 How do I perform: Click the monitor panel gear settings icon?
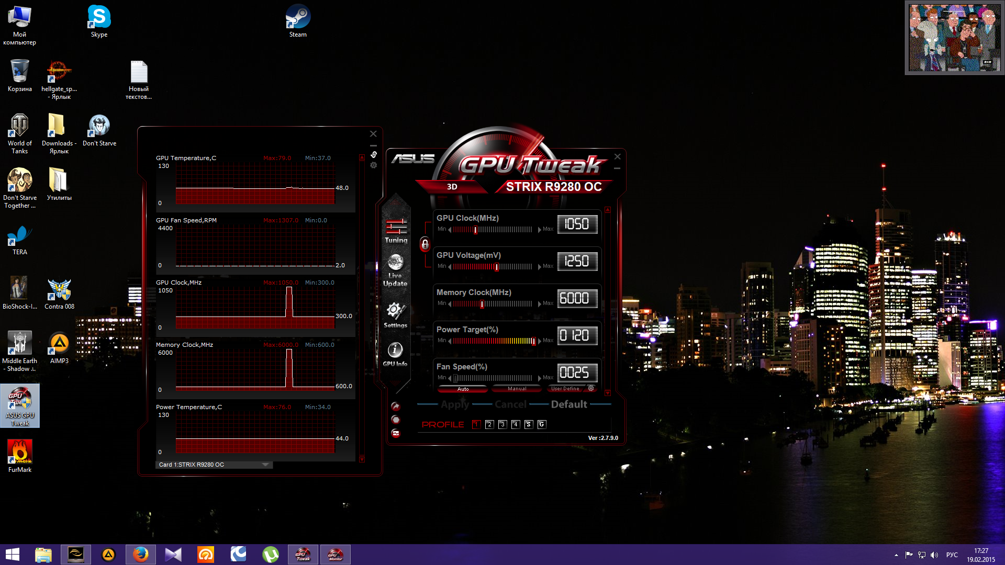[x=374, y=165]
